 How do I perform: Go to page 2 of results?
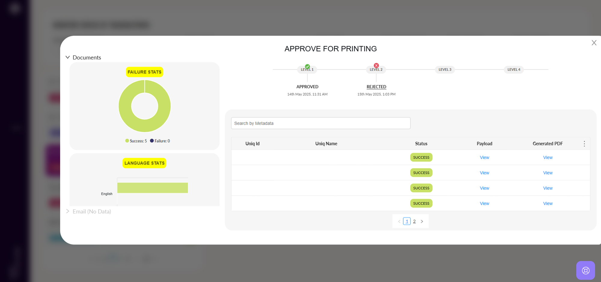414,222
